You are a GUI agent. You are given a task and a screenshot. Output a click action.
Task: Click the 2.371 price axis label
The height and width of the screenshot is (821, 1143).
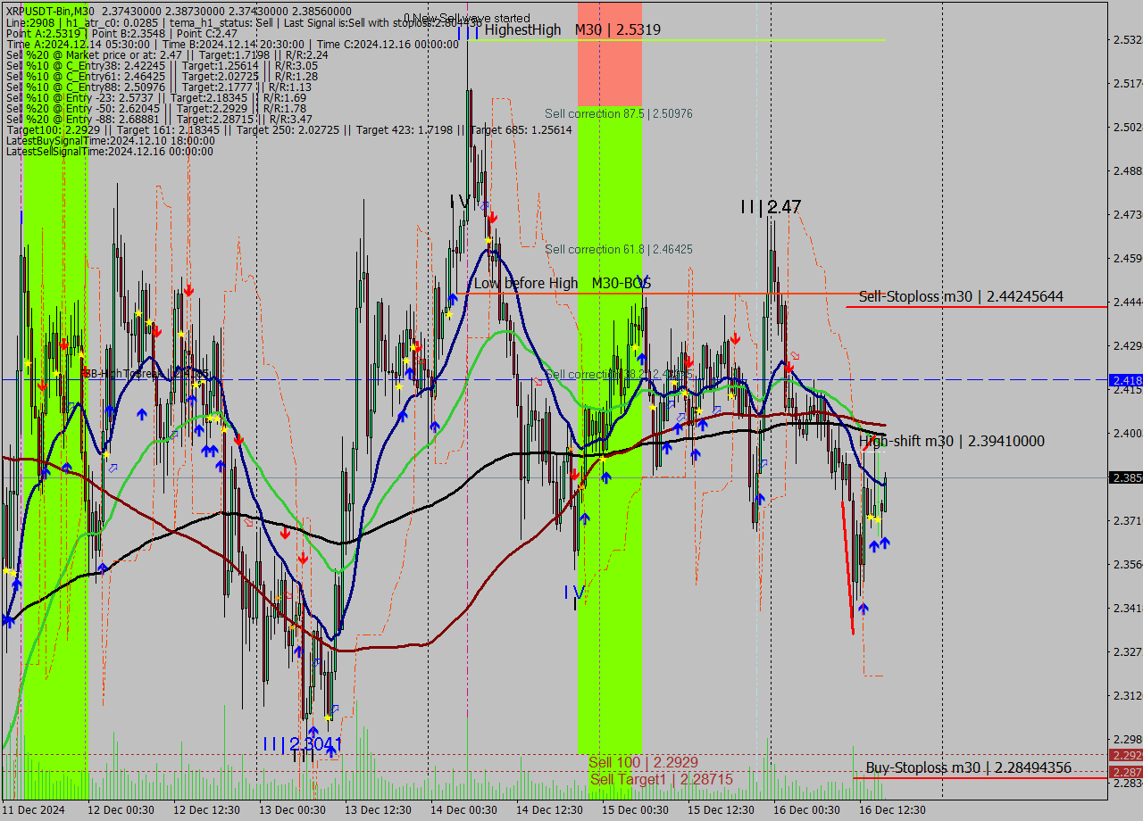[1127, 521]
